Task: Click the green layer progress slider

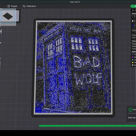Action: pos(87,126)
